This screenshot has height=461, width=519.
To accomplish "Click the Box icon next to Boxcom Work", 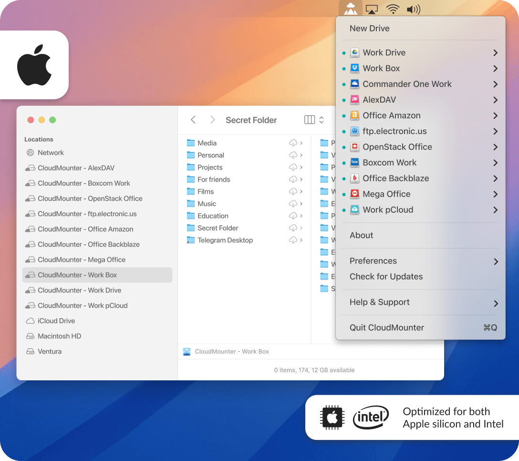I will [x=354, y=163].
